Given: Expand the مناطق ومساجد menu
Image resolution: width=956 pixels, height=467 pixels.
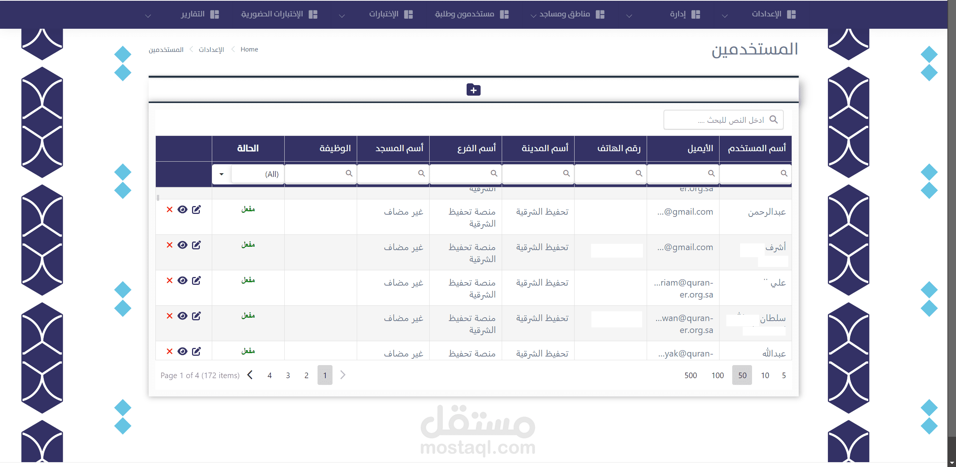Looking at the screenshot, I should [x=565, y=14].
